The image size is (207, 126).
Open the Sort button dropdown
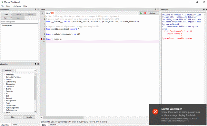click(x=11, y=18)
